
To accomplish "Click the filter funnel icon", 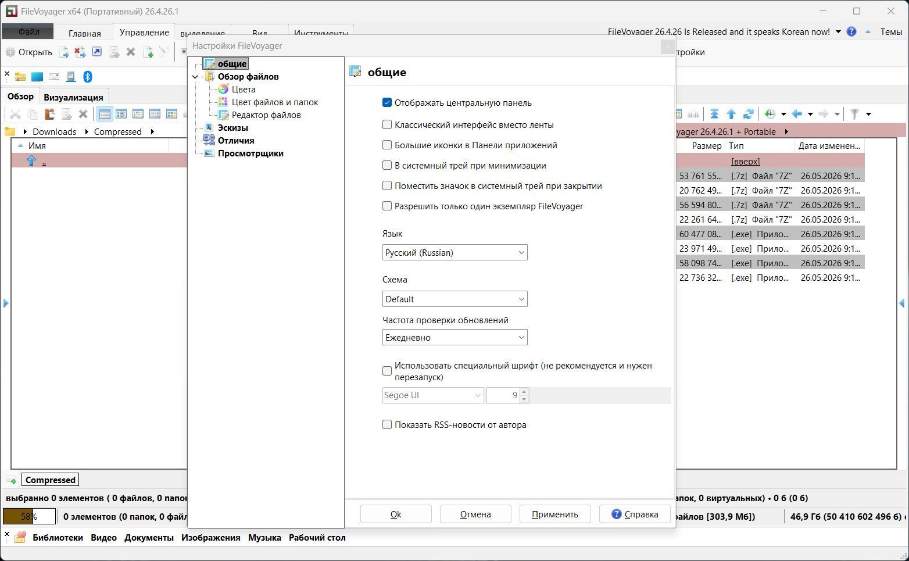I will pyautogui.click(x=854, y=114).
